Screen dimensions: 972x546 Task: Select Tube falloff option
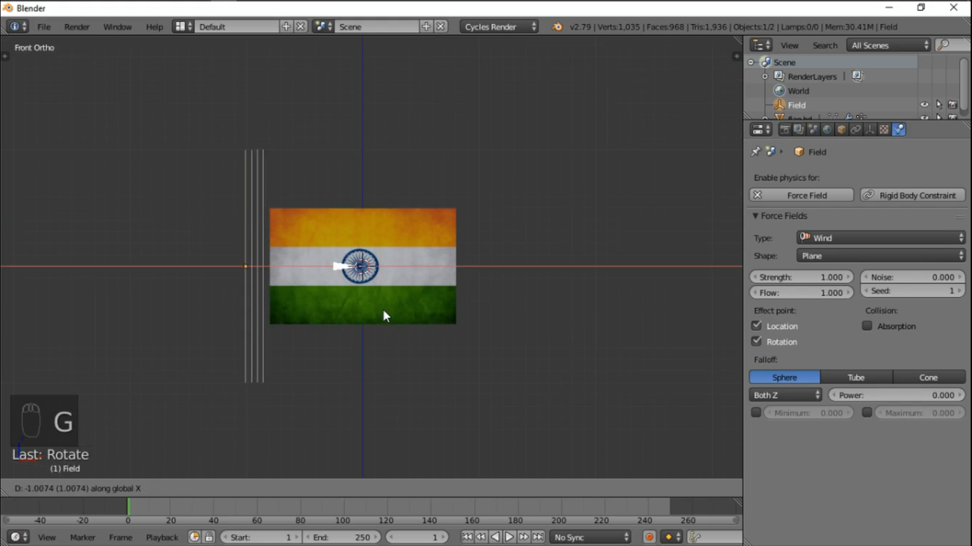tap(856, 377)
